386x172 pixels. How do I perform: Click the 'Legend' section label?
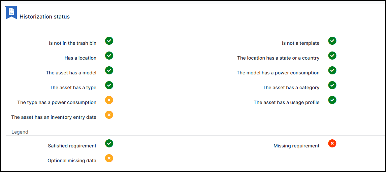tap(20, 132)
